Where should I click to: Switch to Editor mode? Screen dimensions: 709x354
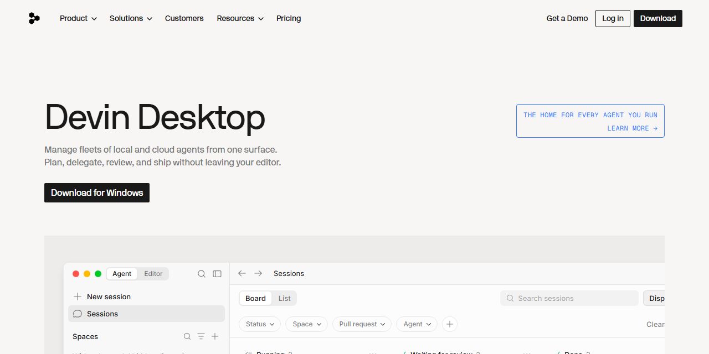coord(153,274)
